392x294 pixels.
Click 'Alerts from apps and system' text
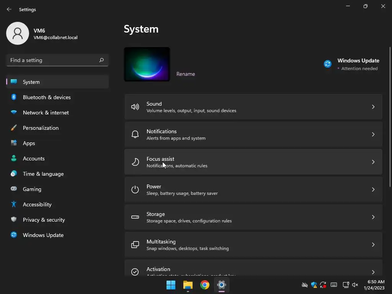click(x=176, y=138)
